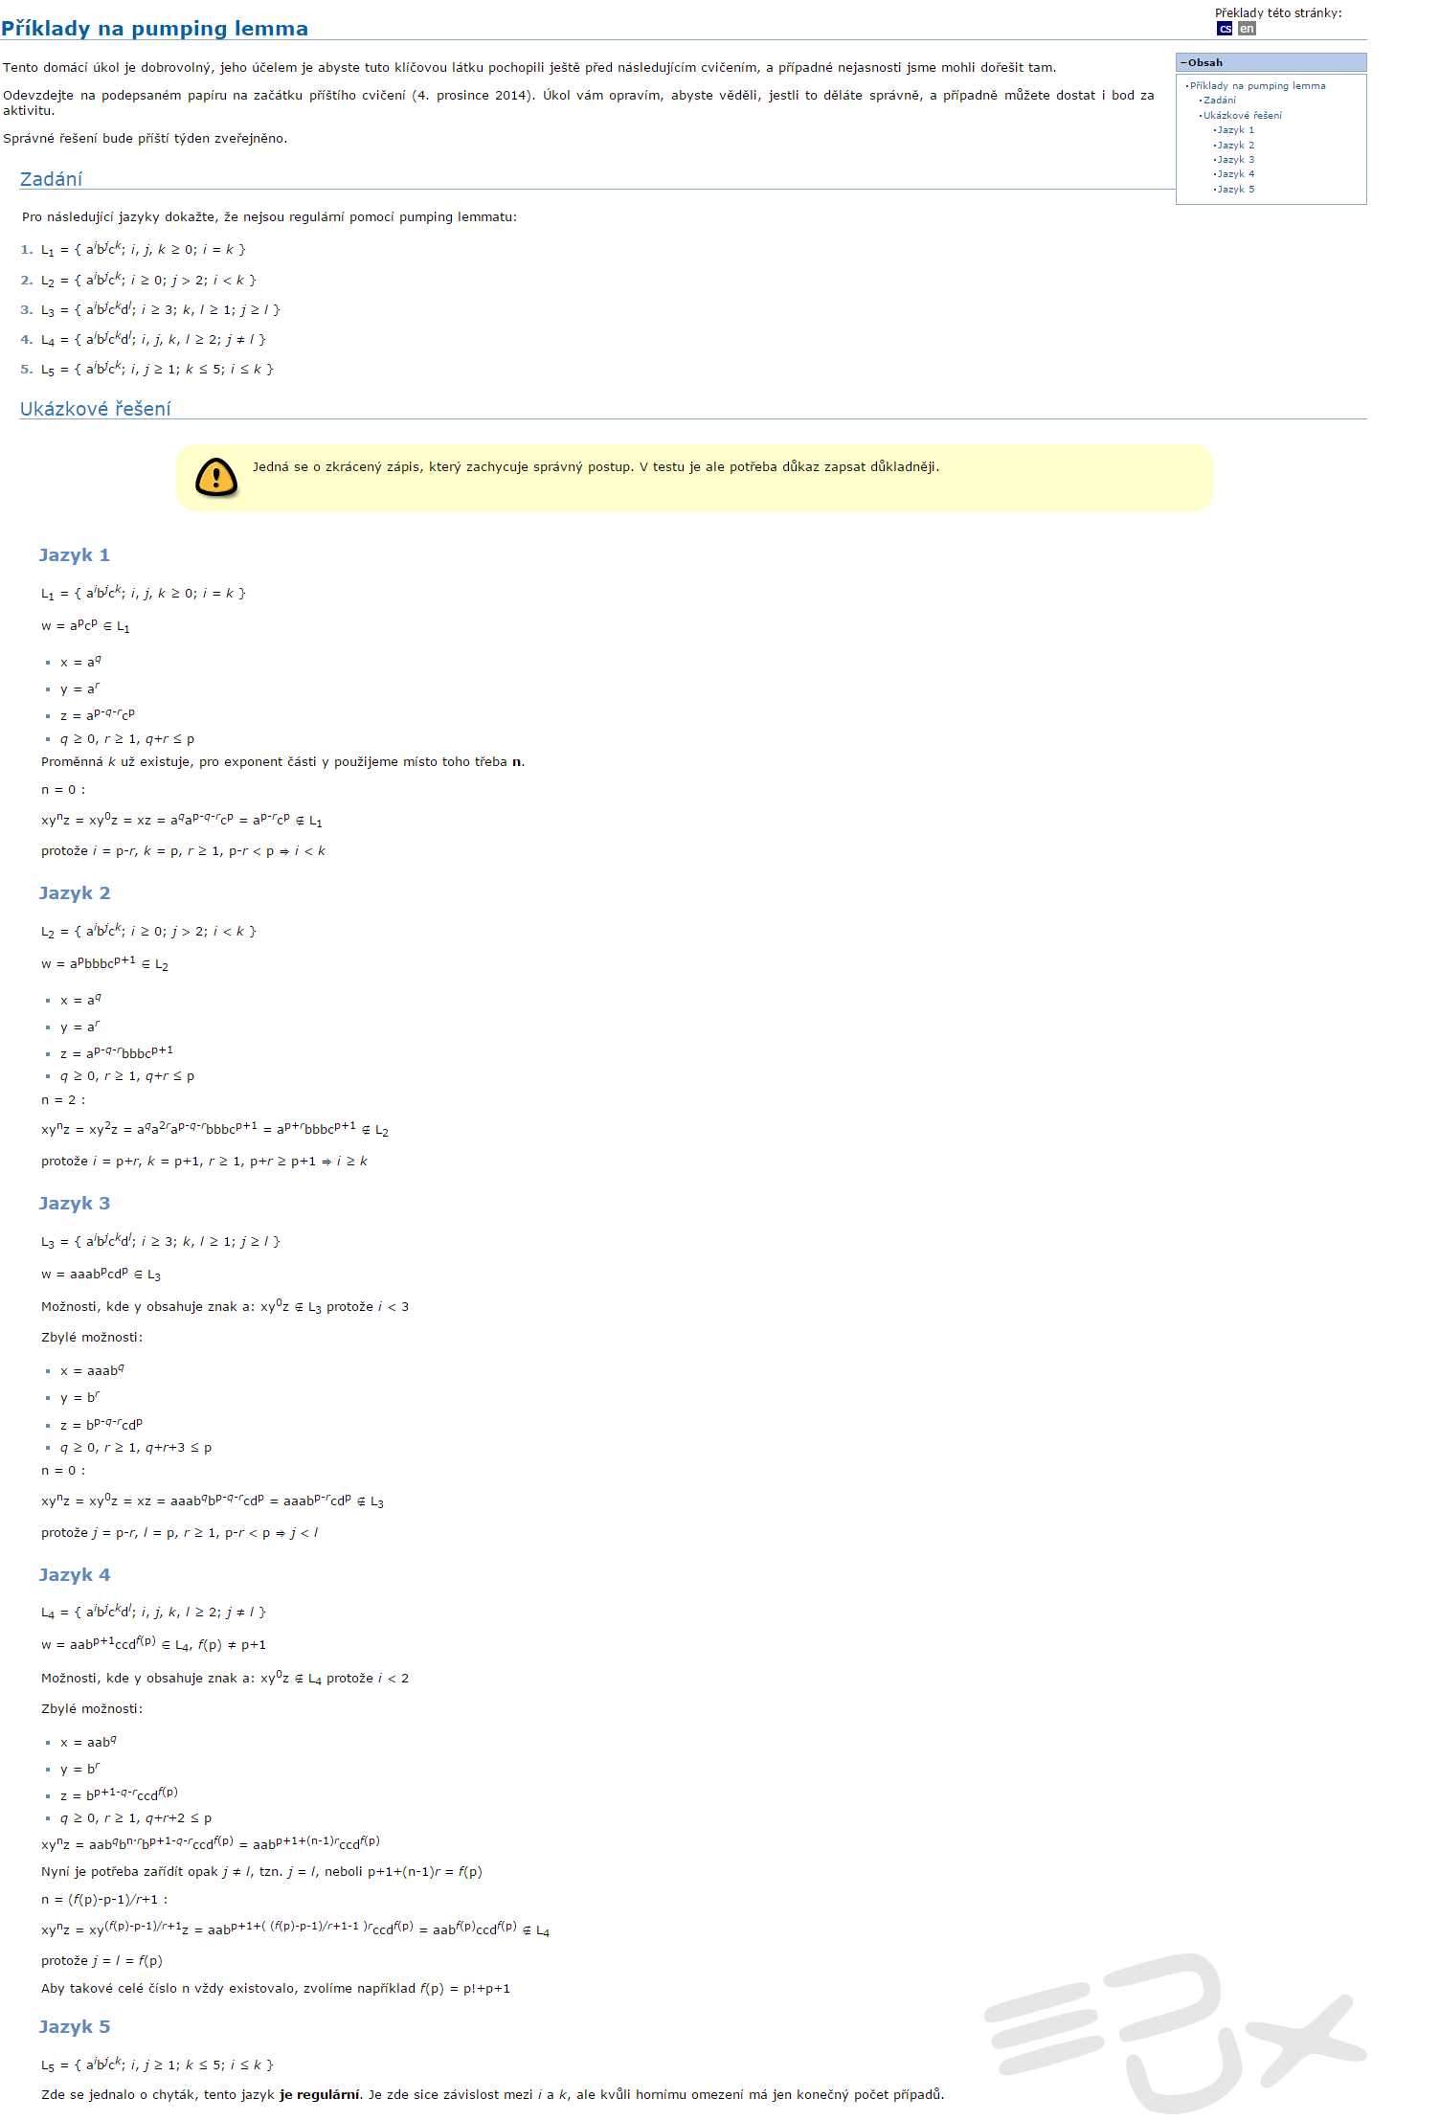The width and height of the screenshot is (1440, 2121).
Task: Open 'Příklady na pumping lemma' contents link
Action: [1257, 86]
